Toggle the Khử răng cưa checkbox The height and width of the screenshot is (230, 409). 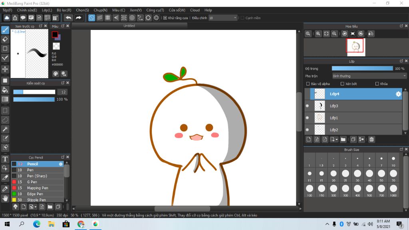(165, 18)
